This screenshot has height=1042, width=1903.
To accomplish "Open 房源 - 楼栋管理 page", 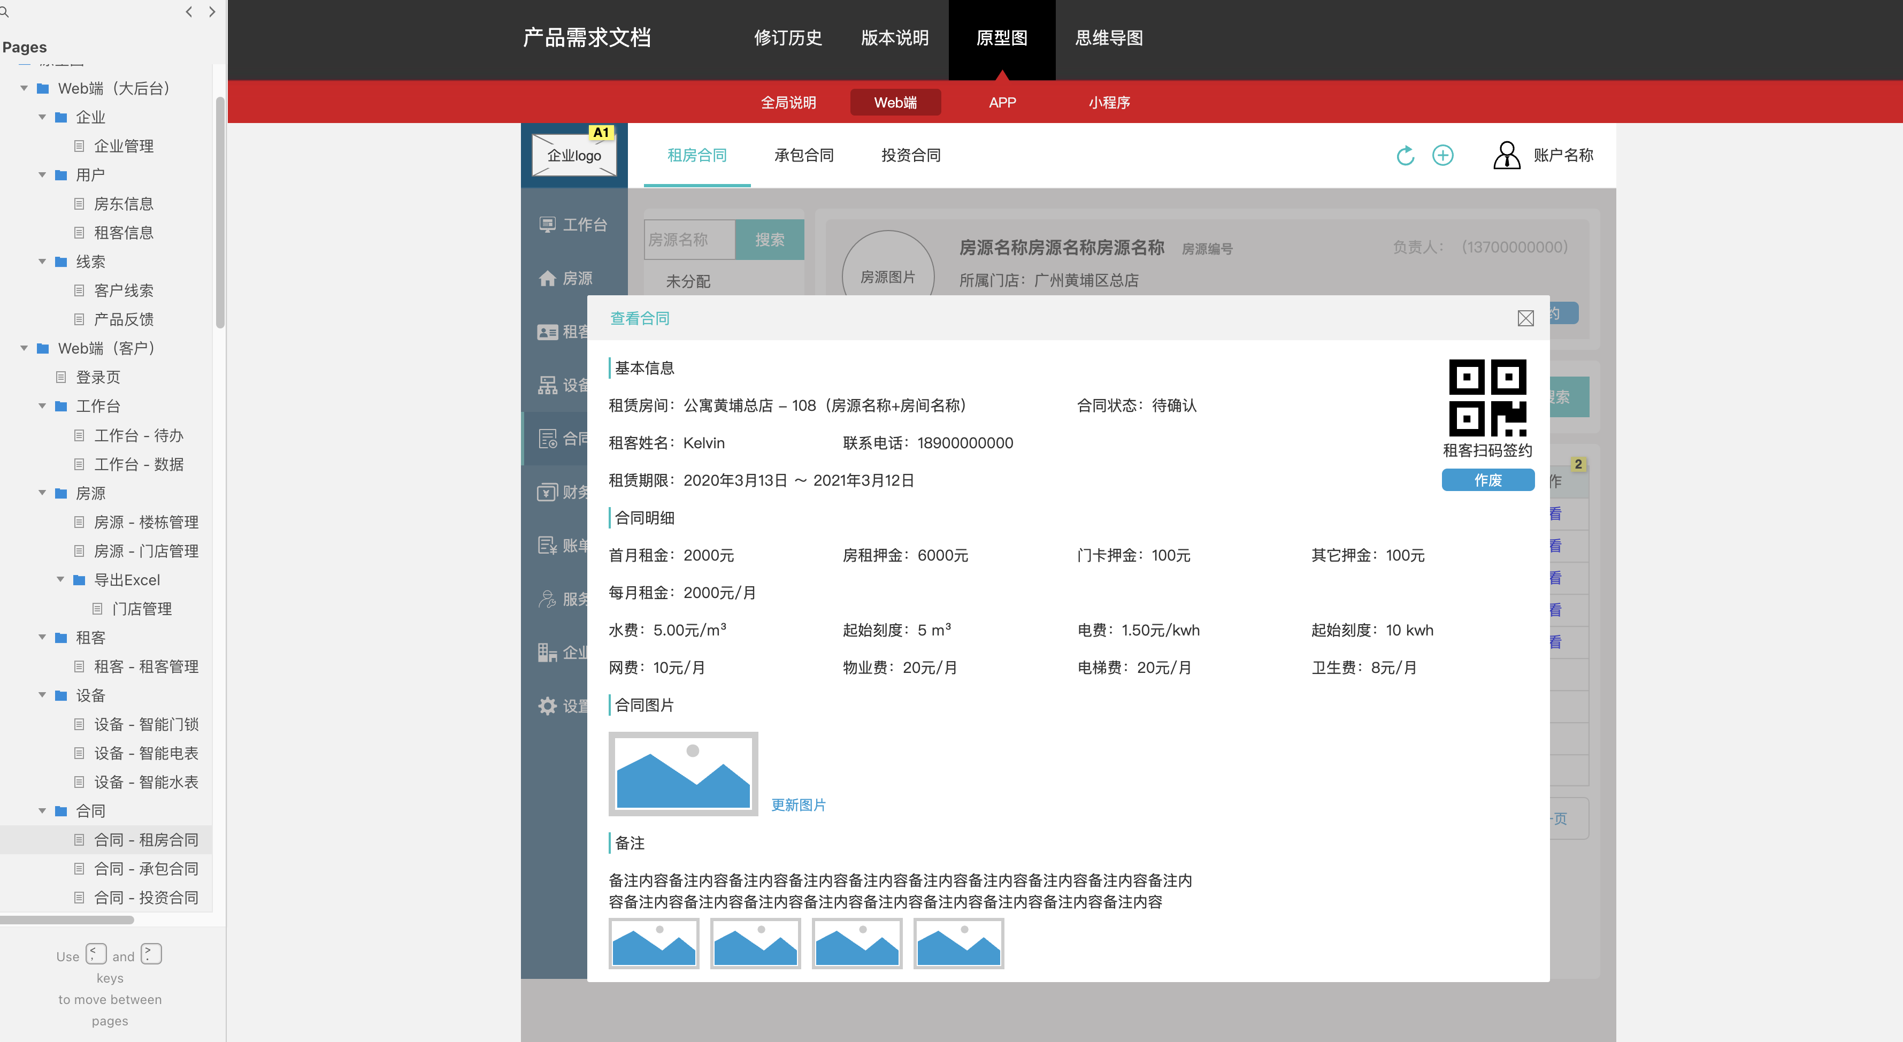I will tap(146, 522).
